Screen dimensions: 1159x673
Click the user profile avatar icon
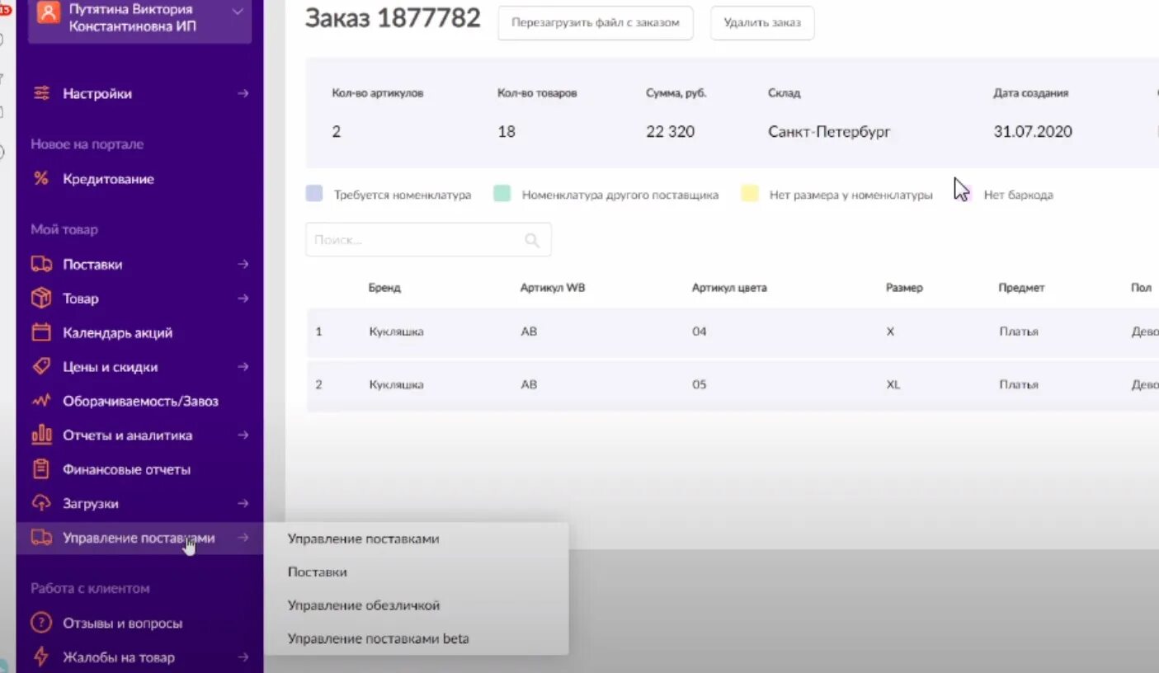49,12
